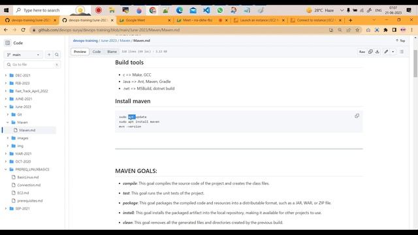This screenshot has width=418, height=235.
Task: Open File Explorer from the taskbar
Action: coord(112,10)
